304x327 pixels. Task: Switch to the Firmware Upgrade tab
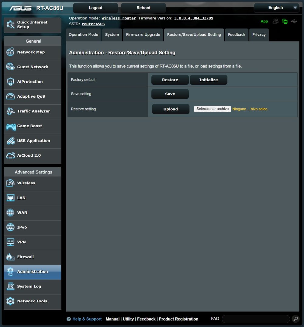point(143,35)
